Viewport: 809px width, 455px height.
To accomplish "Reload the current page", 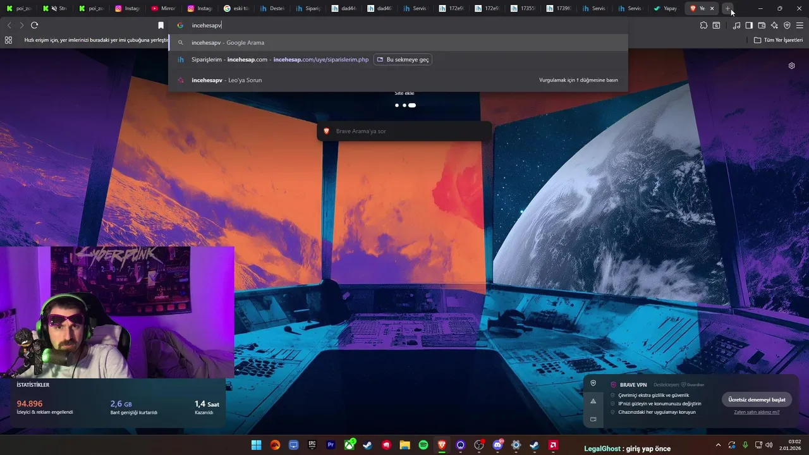I will pos(34,25).
